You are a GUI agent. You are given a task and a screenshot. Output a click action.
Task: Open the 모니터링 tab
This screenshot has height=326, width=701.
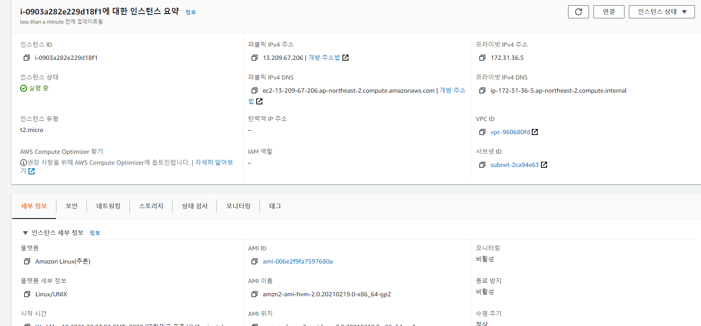pos(238,206)
